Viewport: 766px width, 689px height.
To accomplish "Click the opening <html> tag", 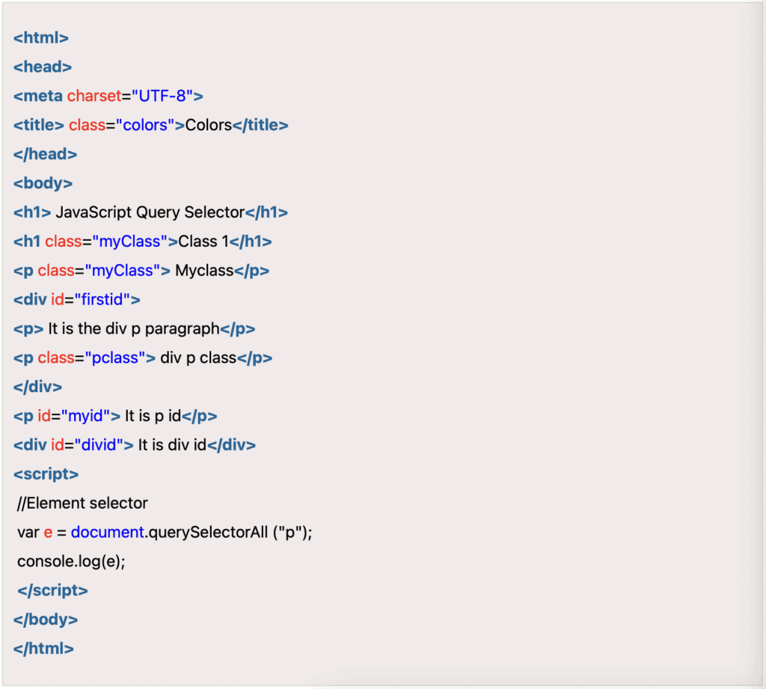I will 41,37.
